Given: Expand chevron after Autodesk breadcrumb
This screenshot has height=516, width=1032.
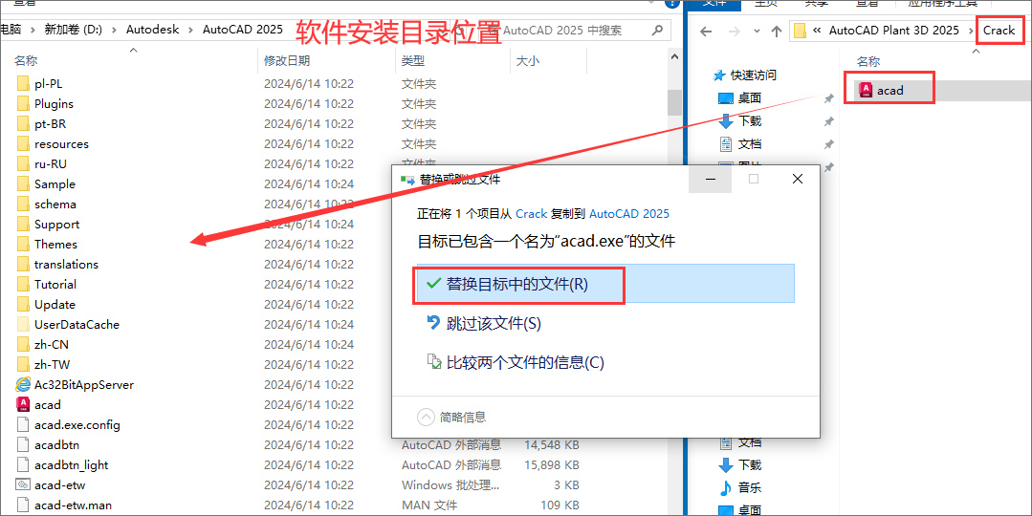Looking at the screenshot, I should (x=191, y=30).
